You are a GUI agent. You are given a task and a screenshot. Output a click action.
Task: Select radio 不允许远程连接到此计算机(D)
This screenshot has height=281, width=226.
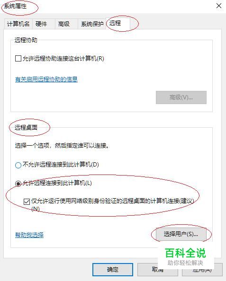pyautogui.click(x=18, y=165)
